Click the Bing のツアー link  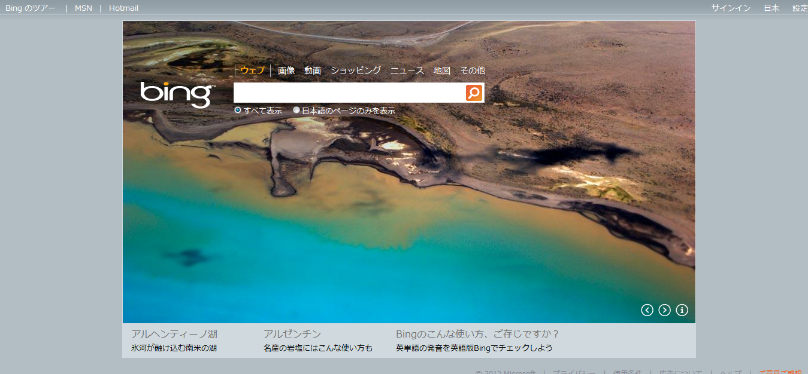[x=31, y=8]
